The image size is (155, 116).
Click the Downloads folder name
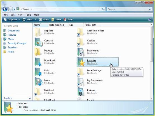pyautogui.click(x=50, y=60)
